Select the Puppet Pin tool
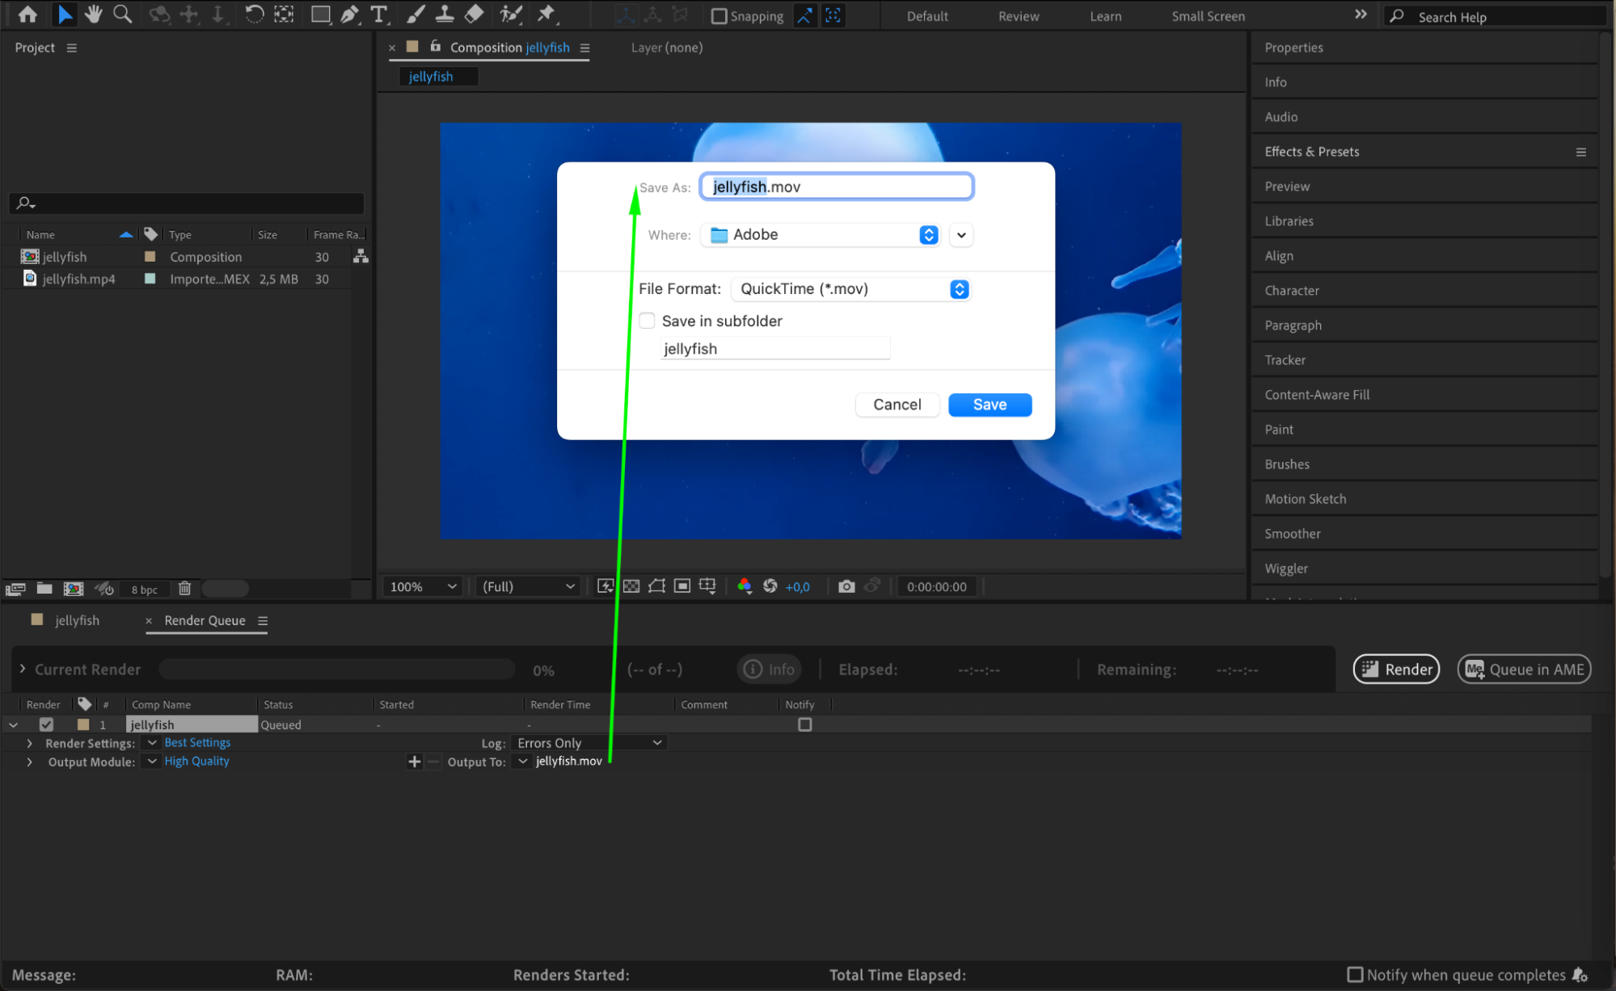This screenshot has width=1616, height=991. [x=546, y=14]
